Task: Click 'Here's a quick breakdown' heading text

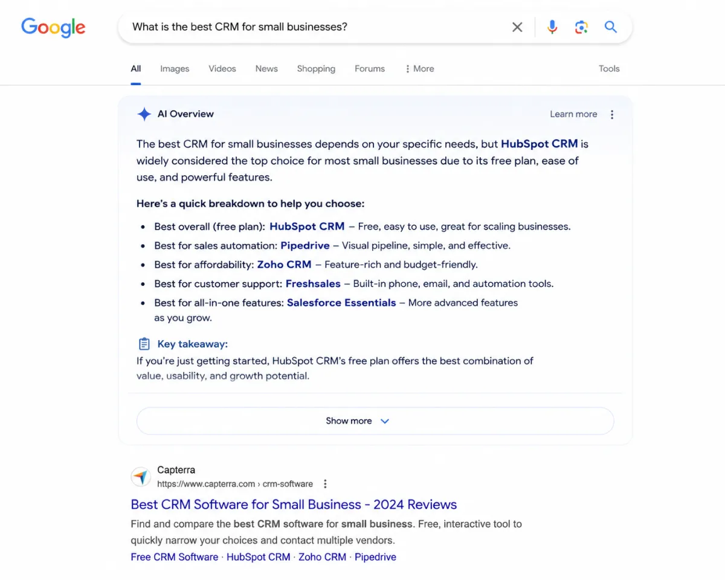Action: 250,204
